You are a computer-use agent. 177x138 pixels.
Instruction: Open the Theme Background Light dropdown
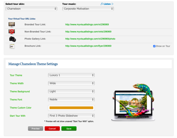71,91
